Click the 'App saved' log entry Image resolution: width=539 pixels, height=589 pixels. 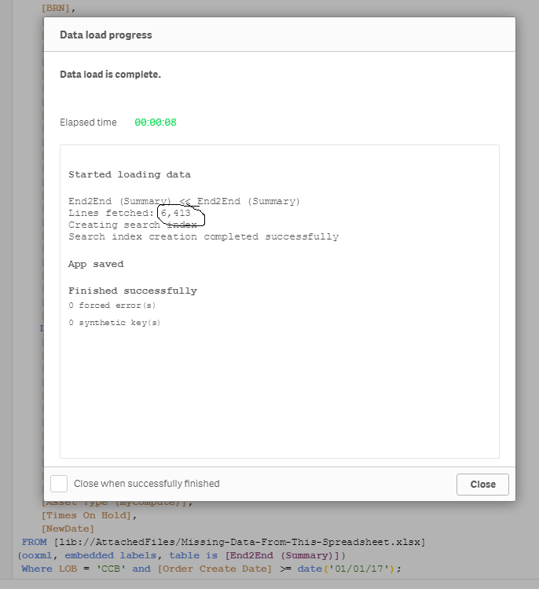tap(96, 264)
